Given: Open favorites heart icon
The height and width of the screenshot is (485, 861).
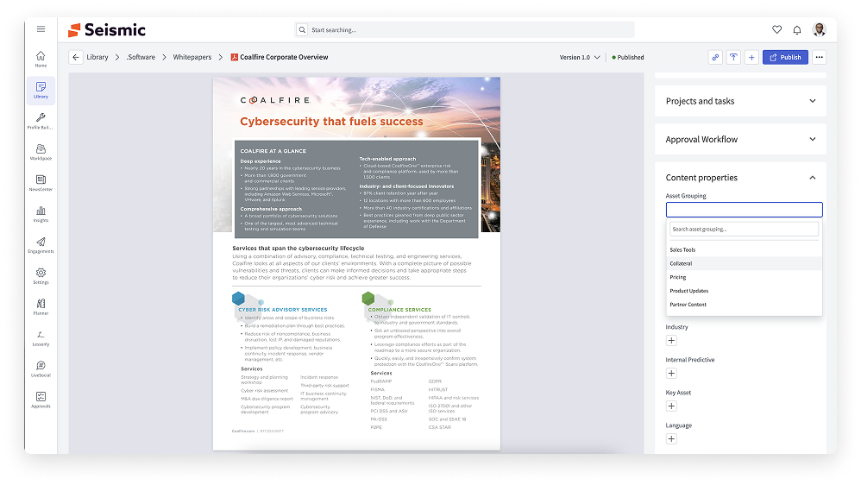Looking at the screenshot, I should [776, 29].
